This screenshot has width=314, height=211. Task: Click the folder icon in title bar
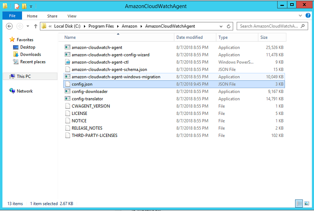(5, 6)
